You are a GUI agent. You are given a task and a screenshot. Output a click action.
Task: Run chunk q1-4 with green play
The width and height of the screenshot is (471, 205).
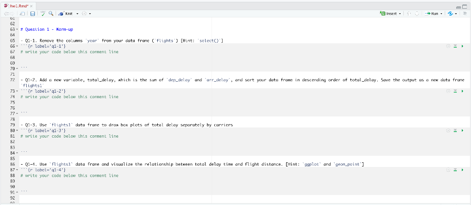coord(462,170)
